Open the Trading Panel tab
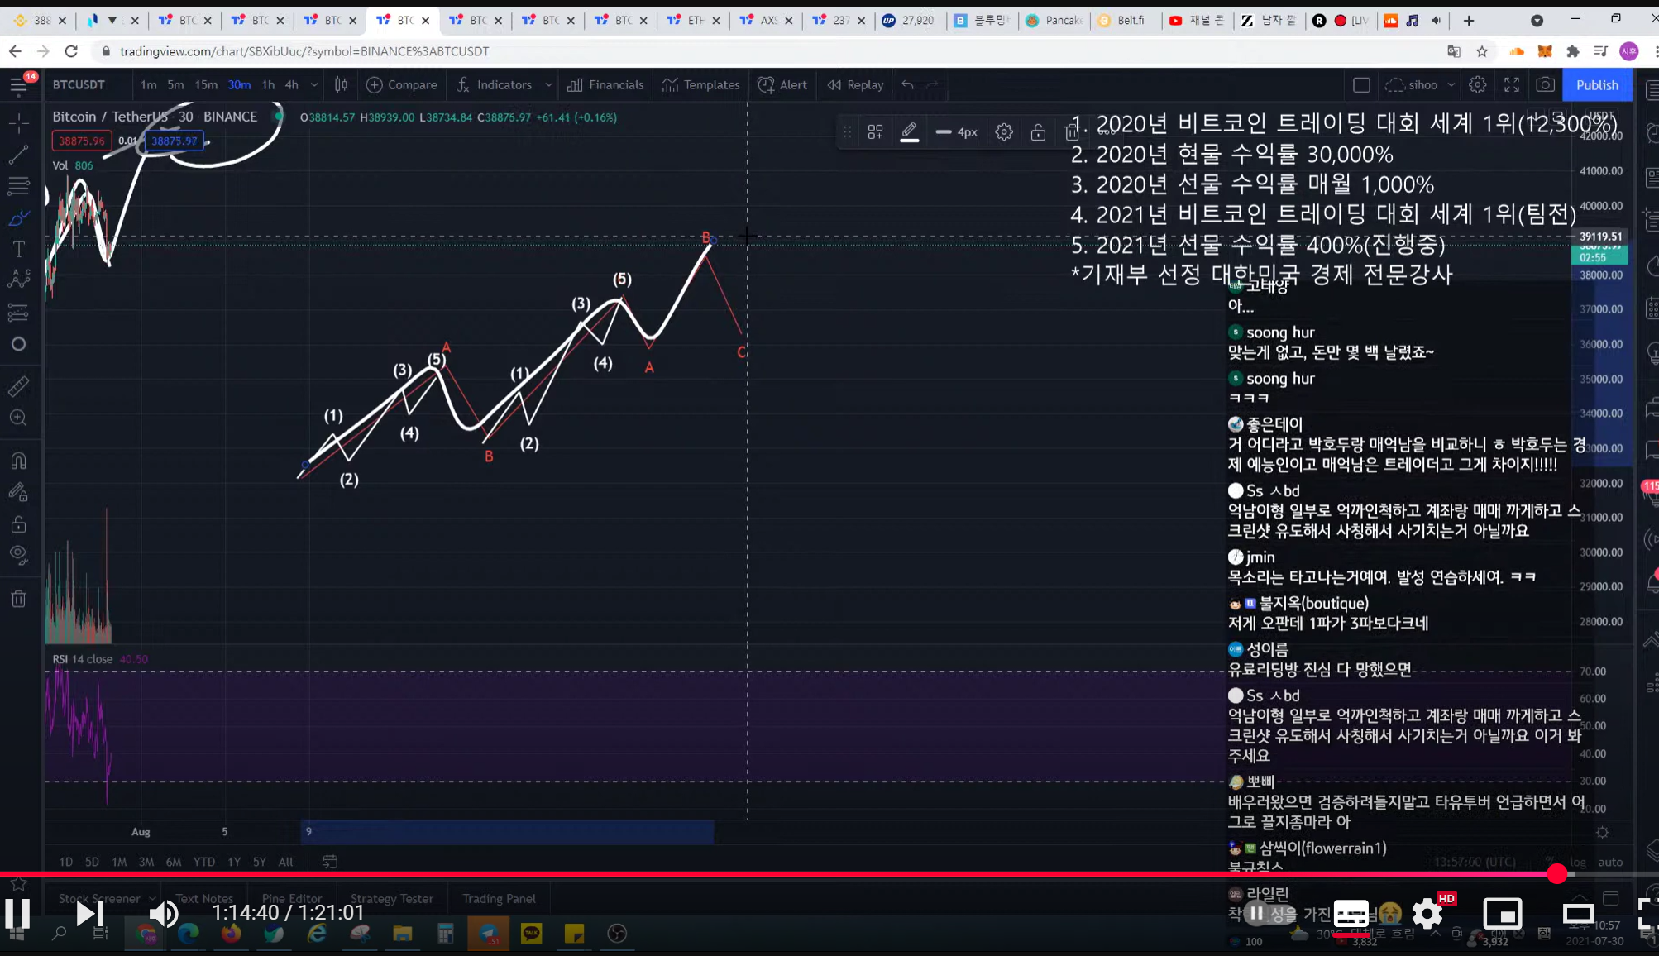Screen dimensions: 1659x956 pyautogui.click(x=499, y=898)
